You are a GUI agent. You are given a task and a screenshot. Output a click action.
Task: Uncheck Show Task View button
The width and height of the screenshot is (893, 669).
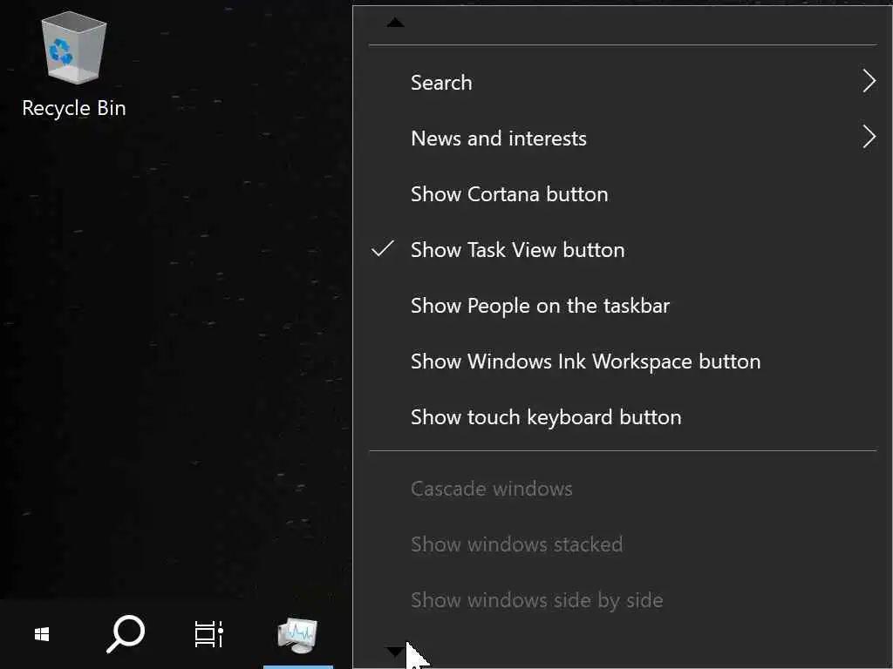tap(623, 250)
